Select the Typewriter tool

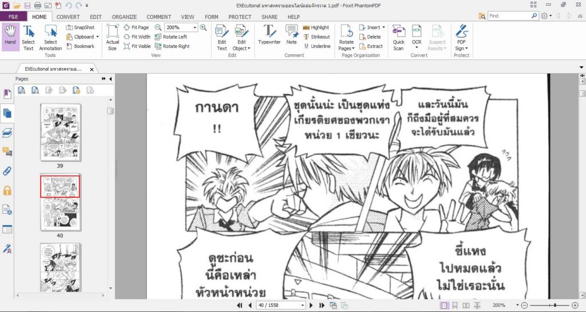tap(269, 35)
